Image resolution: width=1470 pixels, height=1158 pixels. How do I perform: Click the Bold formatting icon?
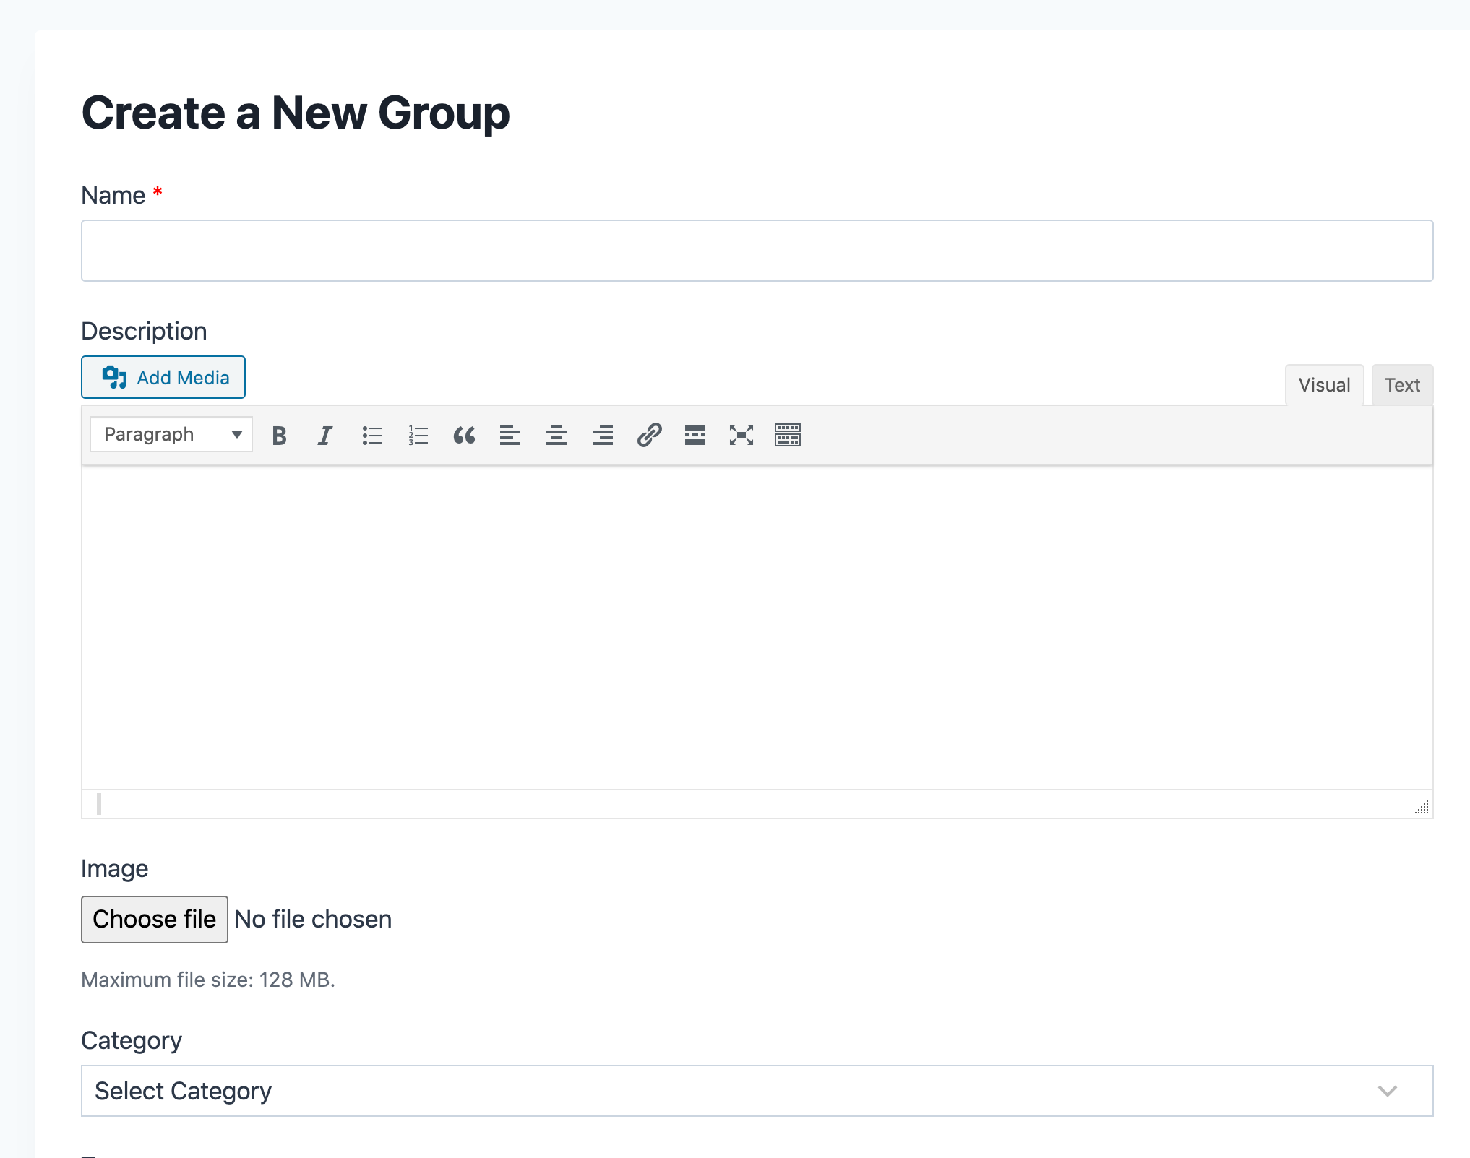[x=279, y=433]
